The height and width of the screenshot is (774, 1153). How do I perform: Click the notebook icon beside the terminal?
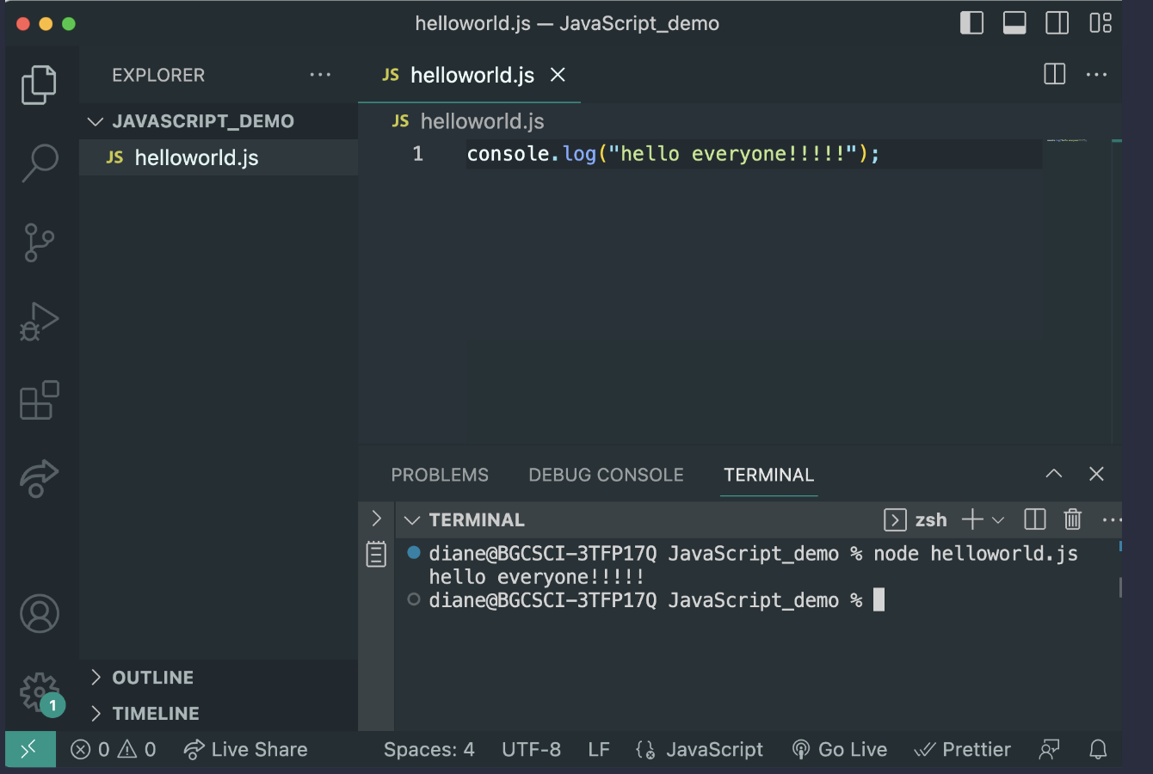coord(376,554)
